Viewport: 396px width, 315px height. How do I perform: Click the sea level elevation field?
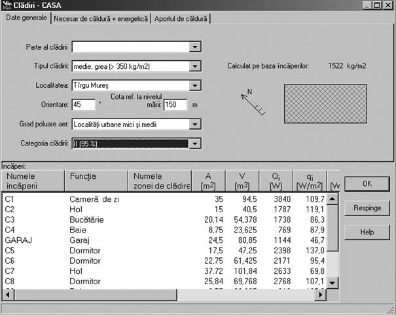coord(175,105)
